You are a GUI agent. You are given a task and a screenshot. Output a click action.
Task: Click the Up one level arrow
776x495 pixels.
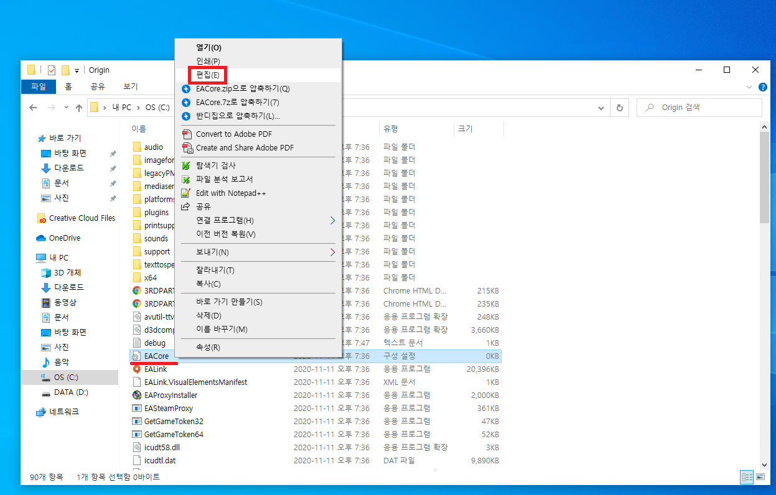[79, 108]
